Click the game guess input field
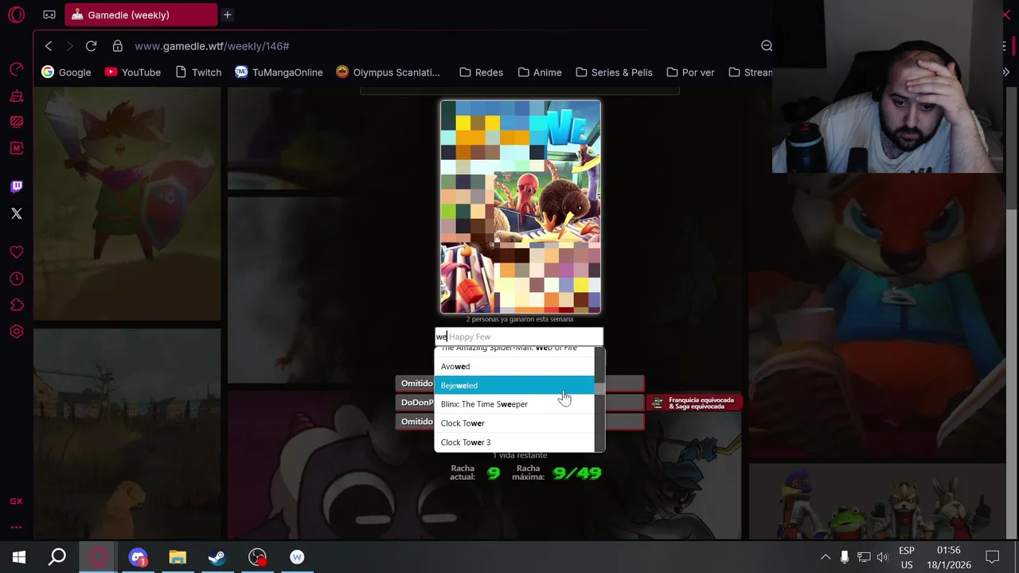 point(519,337)
